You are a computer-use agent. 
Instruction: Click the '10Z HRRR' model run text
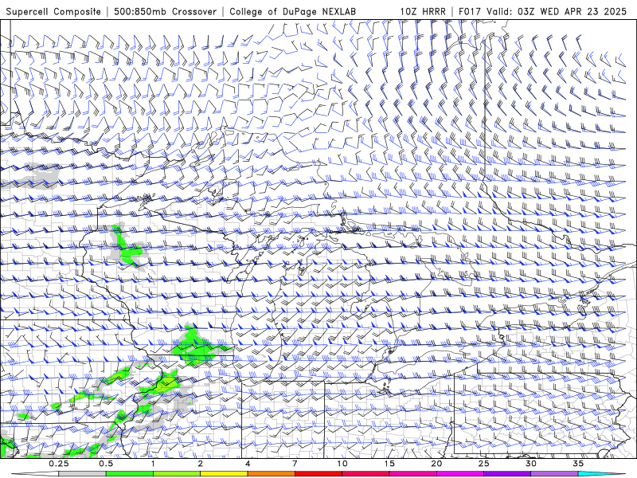click(423, 12)
